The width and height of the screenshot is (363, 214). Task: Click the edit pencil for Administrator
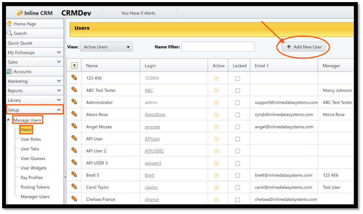(x=74, y=101)
